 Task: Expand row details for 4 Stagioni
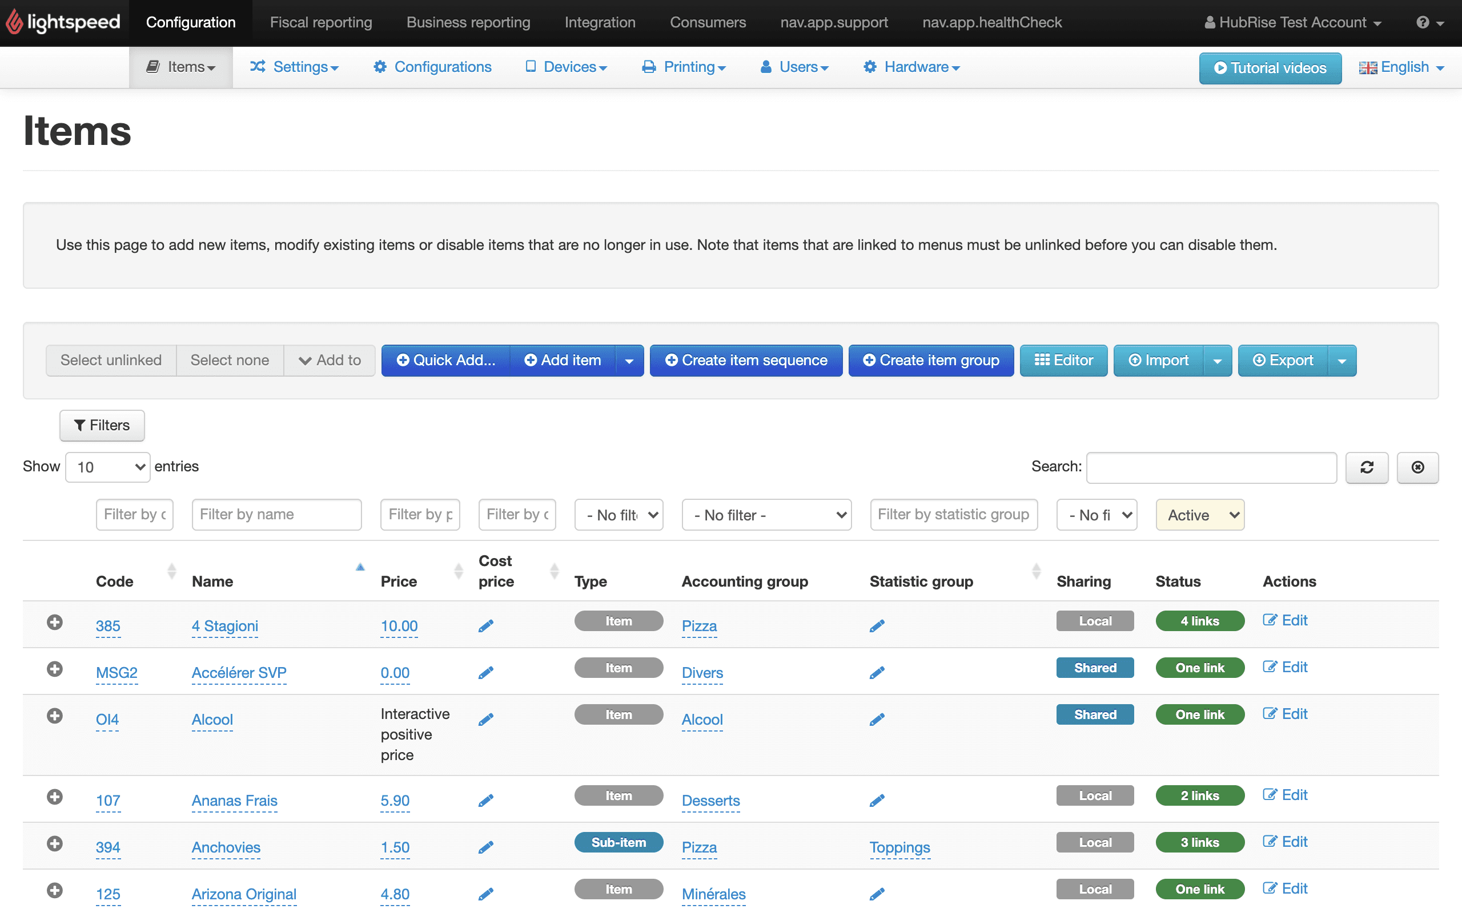[54, 622]
